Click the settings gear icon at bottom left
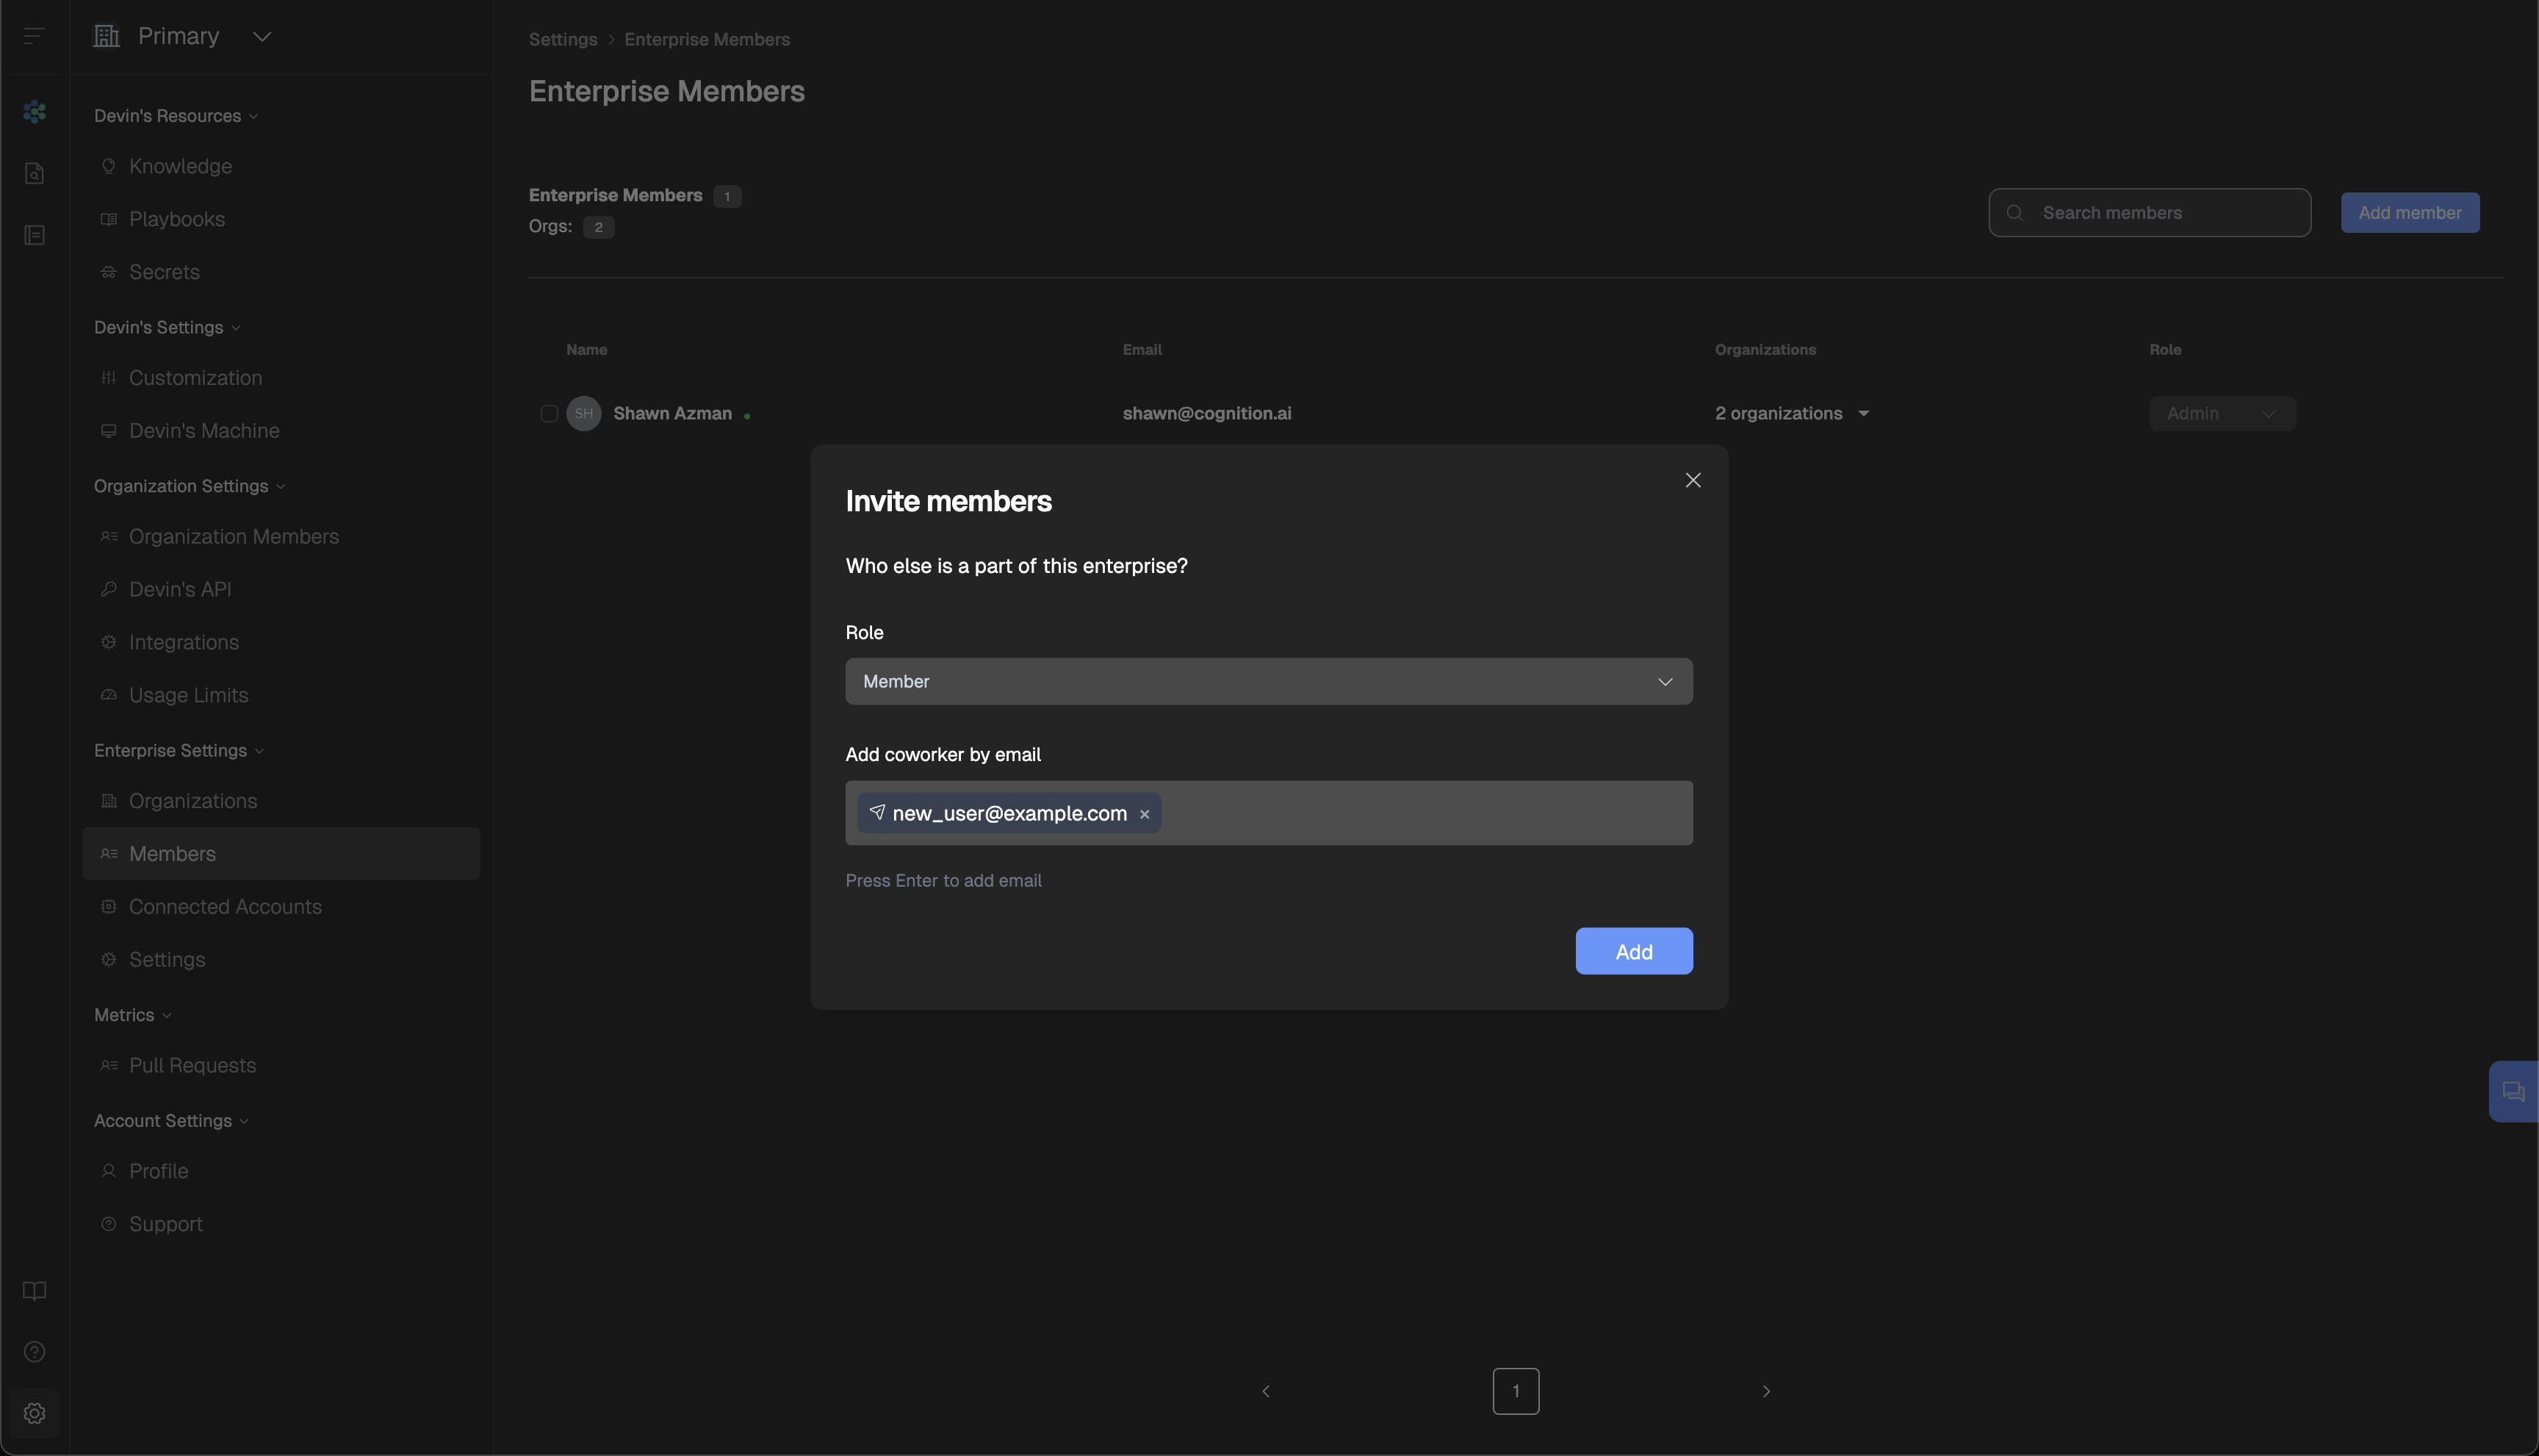The image size is (2539, 1456). (34, 1413)
